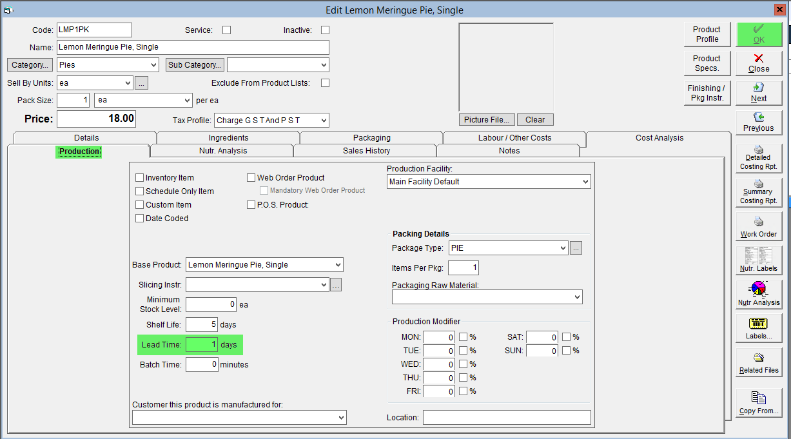
Task: Open the Slicing Instr dropdown
Action: coord(324,285)
